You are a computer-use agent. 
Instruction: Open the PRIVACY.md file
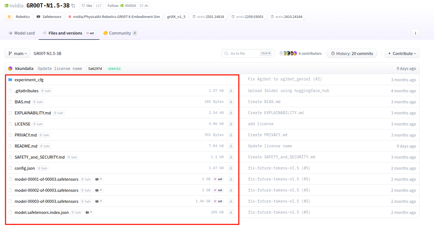pyautogui.click(x=26, y=135)
